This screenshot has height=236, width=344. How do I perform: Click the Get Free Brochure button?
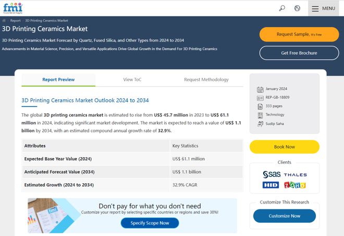[299, 53]
